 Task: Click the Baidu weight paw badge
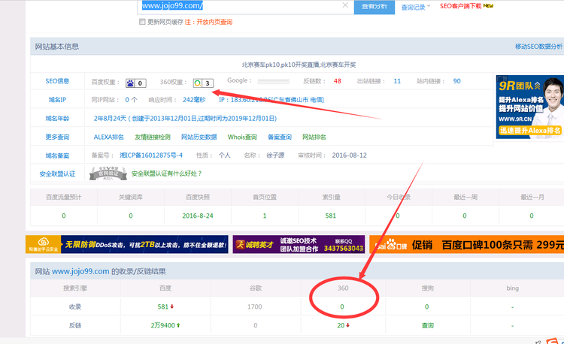pyautogui.click(x=136, y=83)
